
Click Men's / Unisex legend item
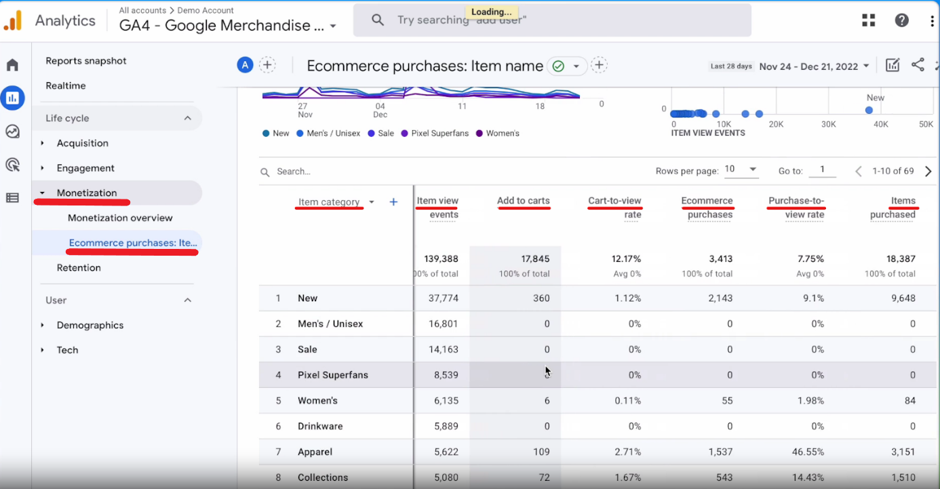click(328, 134)
